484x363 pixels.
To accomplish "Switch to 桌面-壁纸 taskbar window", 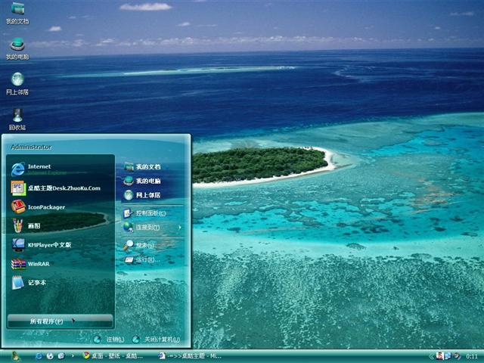I will pos(113,355).
